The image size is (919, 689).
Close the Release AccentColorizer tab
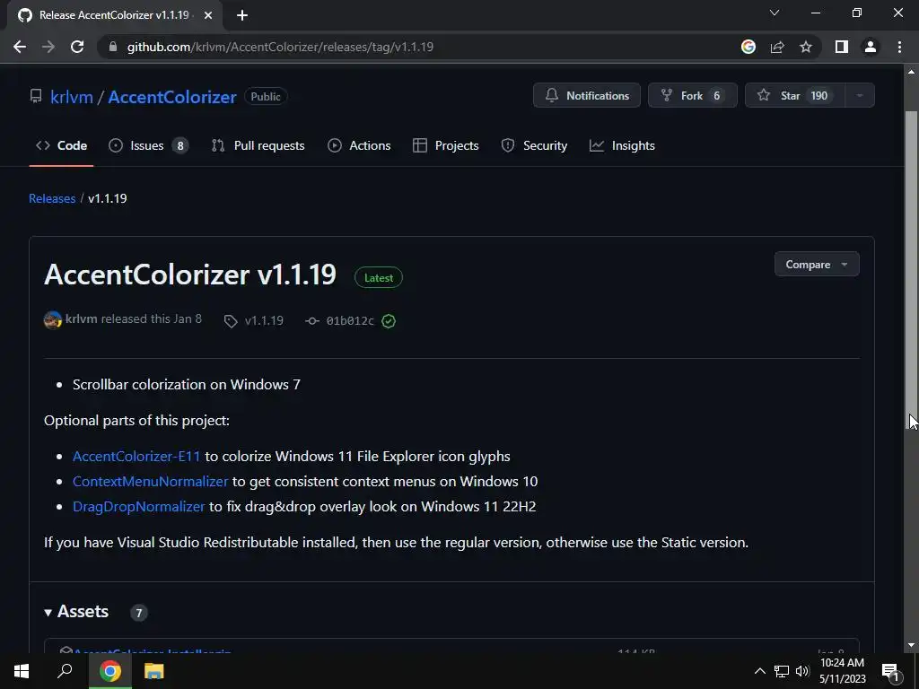tap(208, 15)
